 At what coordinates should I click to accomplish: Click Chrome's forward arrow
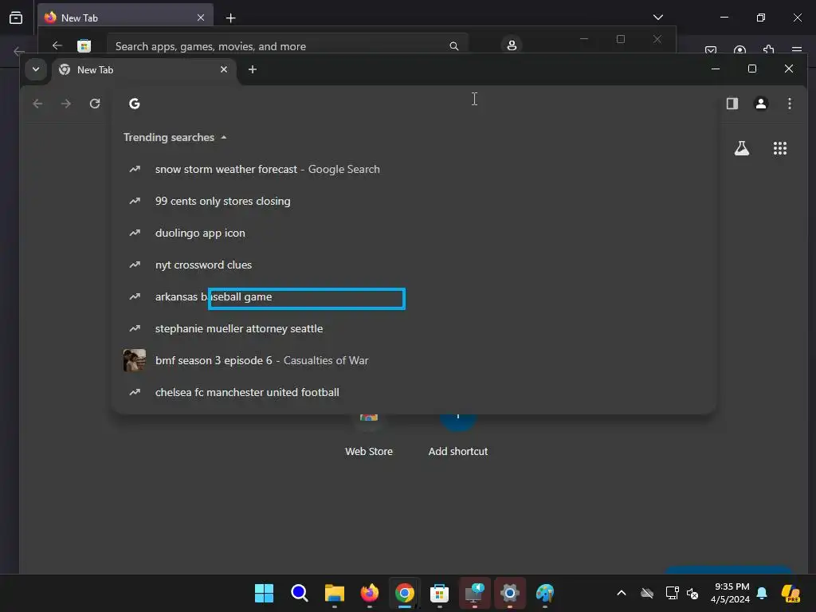(x=66, y=104)
